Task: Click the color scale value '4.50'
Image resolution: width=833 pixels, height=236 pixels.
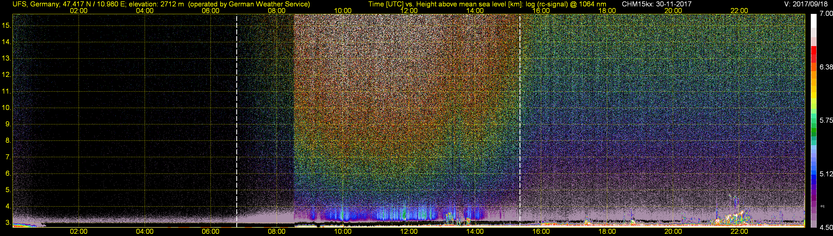Action: pyautogui.click(x=826, y=227)
